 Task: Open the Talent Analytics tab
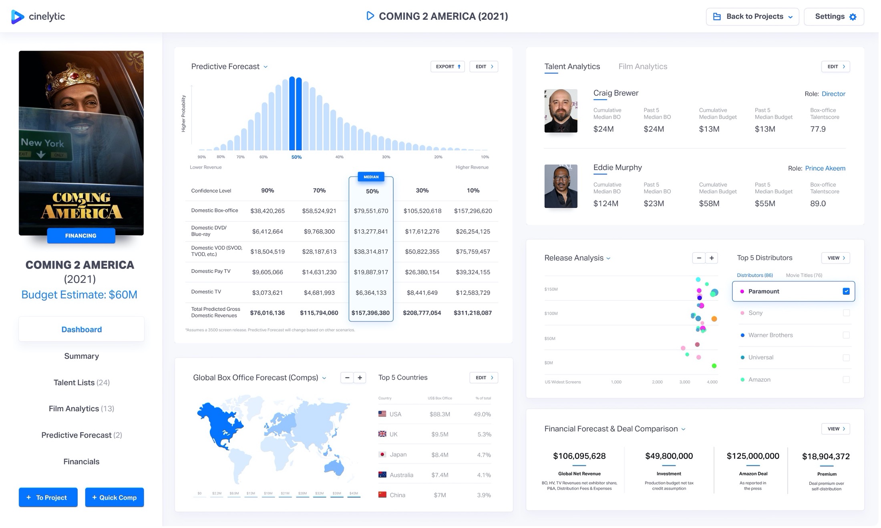coord(572,66)
